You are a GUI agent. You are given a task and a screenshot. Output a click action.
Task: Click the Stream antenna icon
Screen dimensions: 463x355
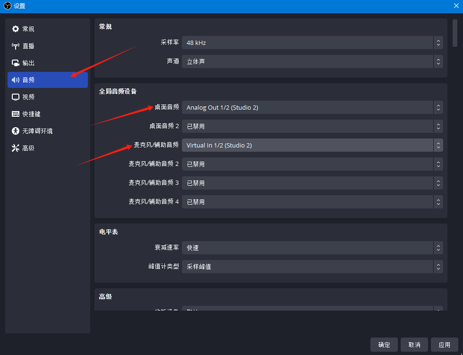tap(16, 46)
